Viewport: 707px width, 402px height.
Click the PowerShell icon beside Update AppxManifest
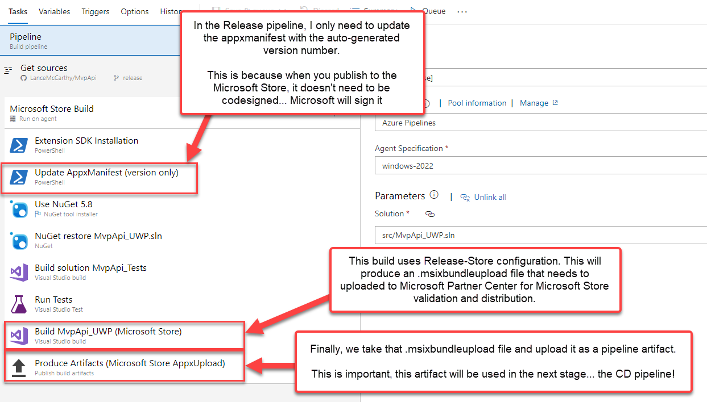19,177
